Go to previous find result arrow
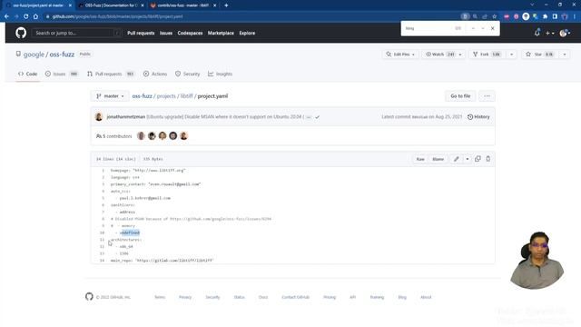 (x=473, y=28)
